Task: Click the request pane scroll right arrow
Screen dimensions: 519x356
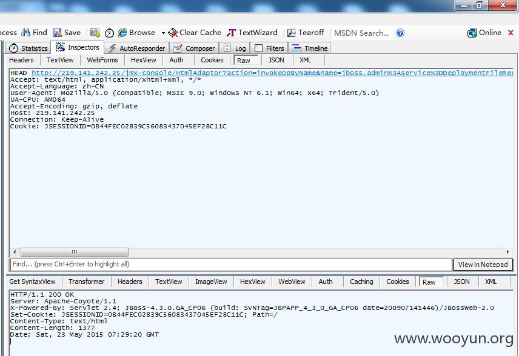Action: (507, 252)
